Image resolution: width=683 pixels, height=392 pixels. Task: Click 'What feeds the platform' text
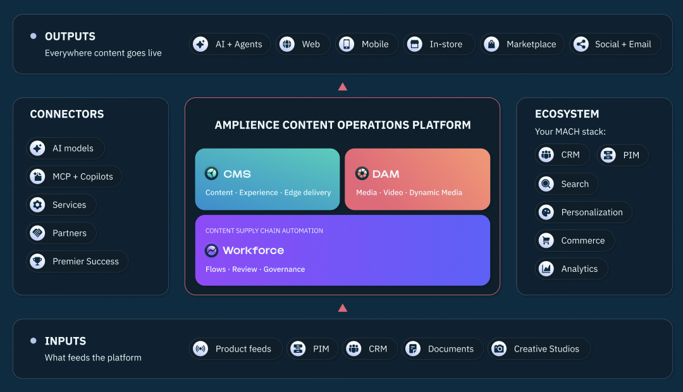click(x=93, y=358)
